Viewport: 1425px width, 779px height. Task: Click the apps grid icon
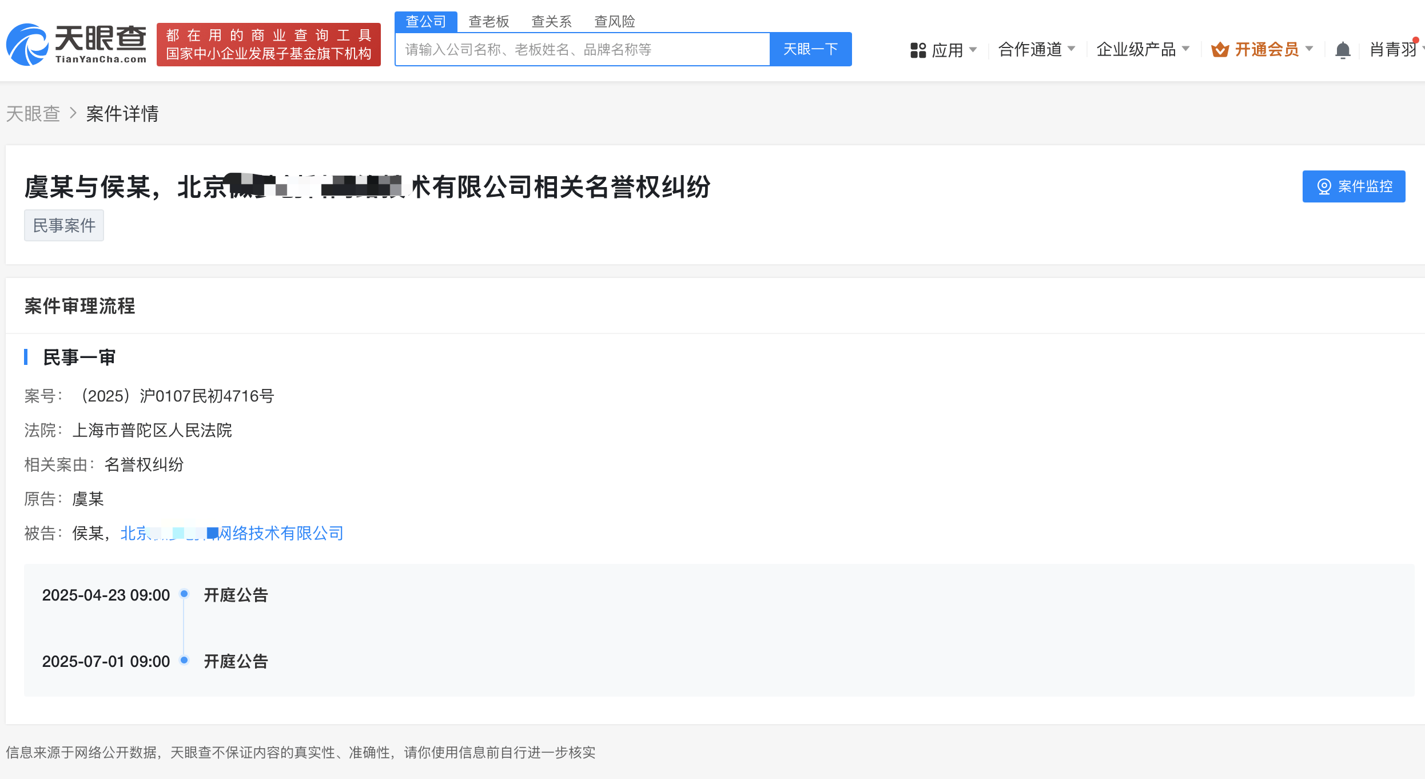[x=918, y=50]
